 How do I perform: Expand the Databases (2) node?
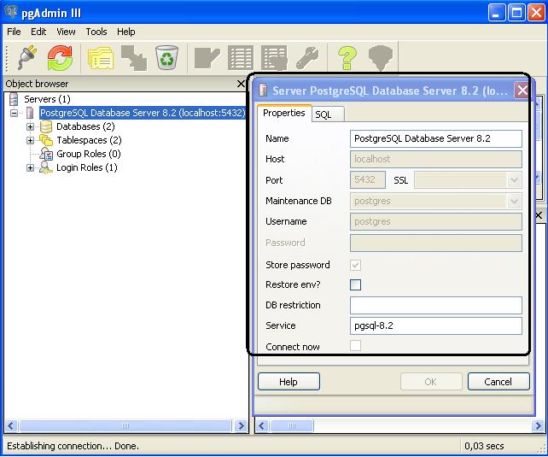coord(31,126)
